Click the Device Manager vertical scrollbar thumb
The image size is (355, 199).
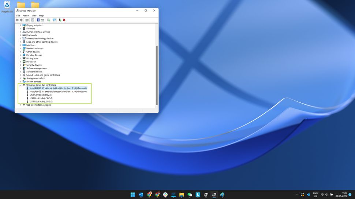click(157, 75)
